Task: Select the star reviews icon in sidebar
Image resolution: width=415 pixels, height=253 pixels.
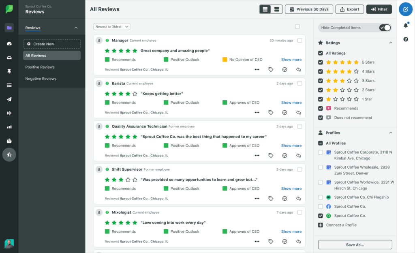Action: [9, 154]
